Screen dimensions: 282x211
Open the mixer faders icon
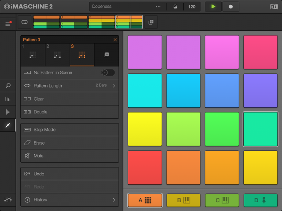(8, 200)
